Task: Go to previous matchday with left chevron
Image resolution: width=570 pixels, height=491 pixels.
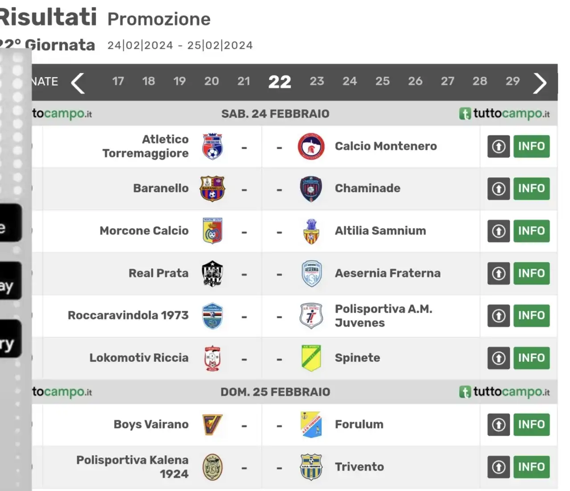Action: (78, 83)
